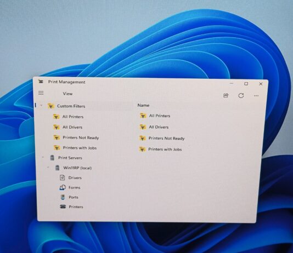Close the Print Management window

(261, 84)
